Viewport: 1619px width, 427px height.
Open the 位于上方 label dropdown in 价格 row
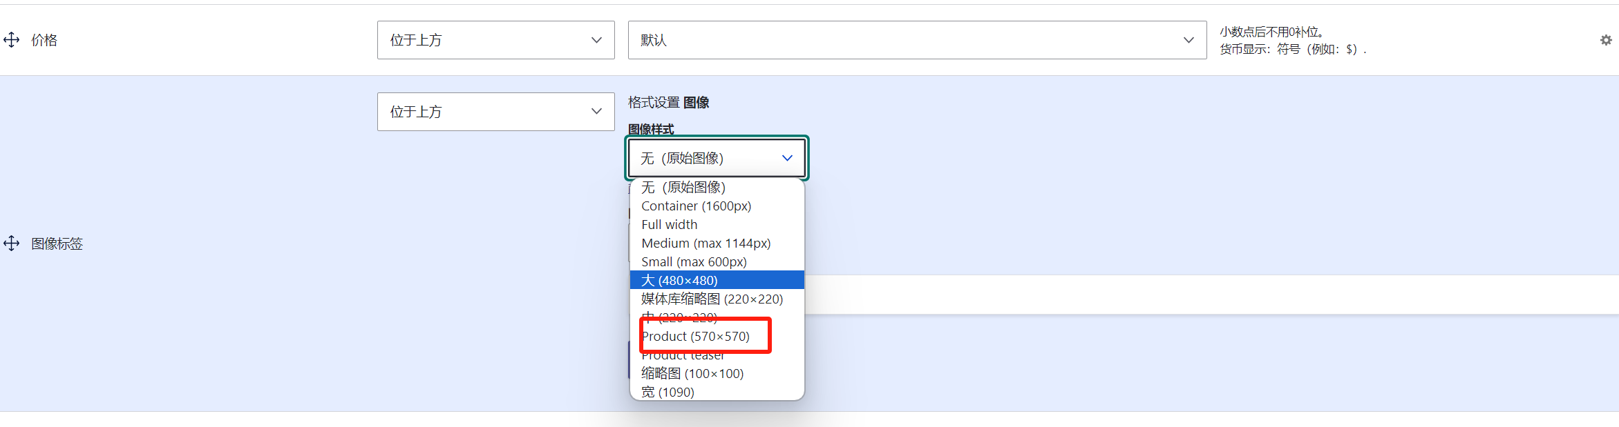coord(495,40)
